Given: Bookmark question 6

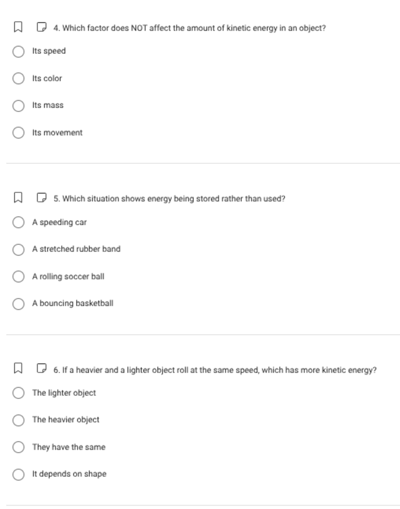Looking at the screenshot, I should [x=18, y=369].
